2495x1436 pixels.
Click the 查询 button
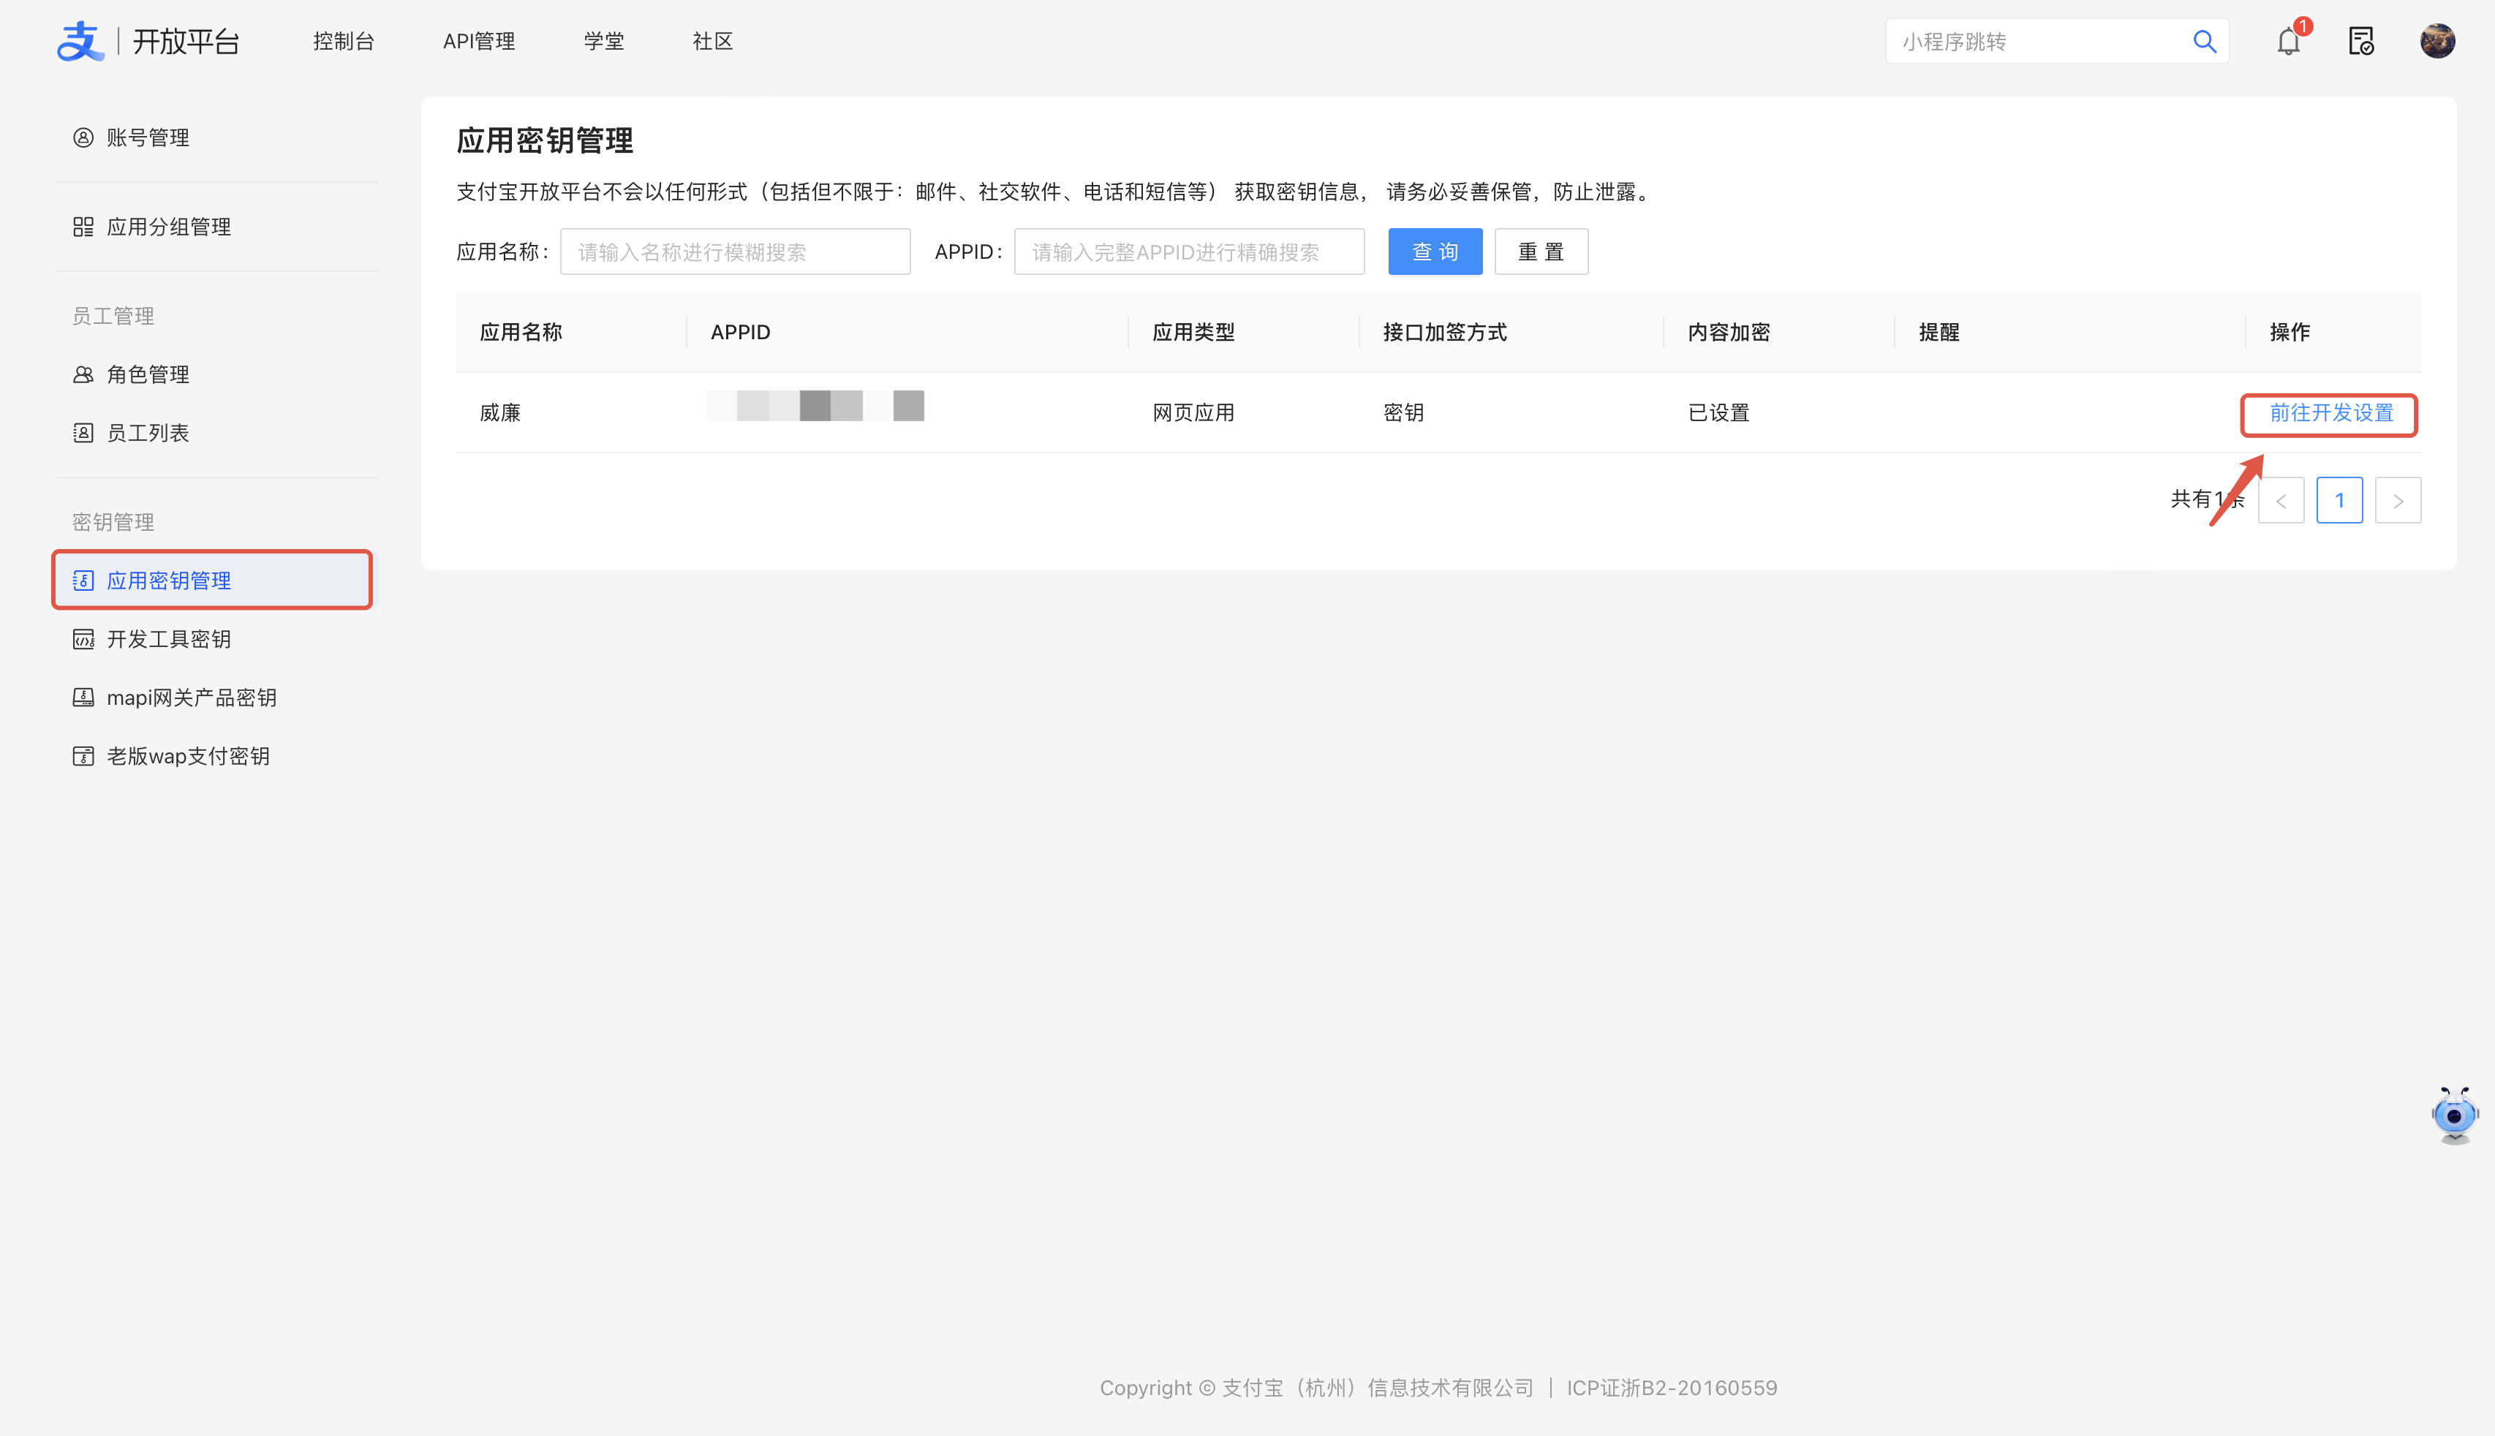tap(1435, 252)
